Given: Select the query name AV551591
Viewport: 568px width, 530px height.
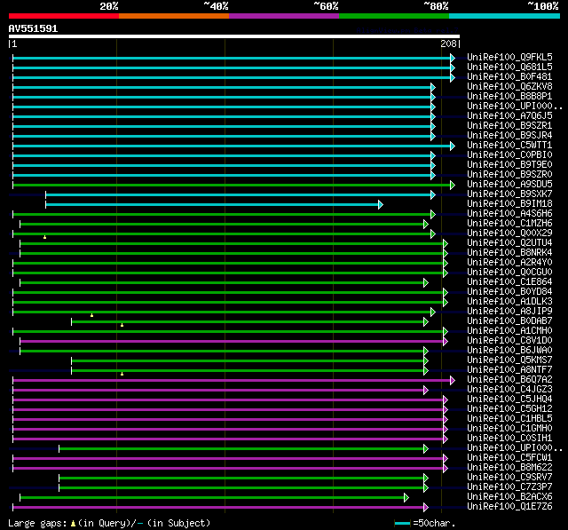Looking at the screenshot, I should point(34,28).
